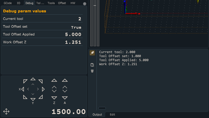Step A axis down with small chevron

(x=65, y=91)
